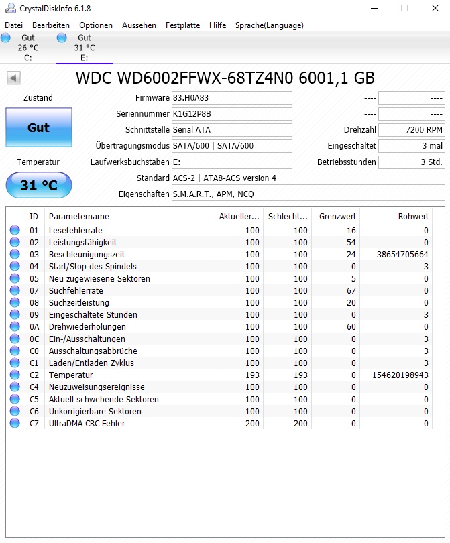
Task: Select drive E: tab at 31 °C
Action: (x=85, y=48)
